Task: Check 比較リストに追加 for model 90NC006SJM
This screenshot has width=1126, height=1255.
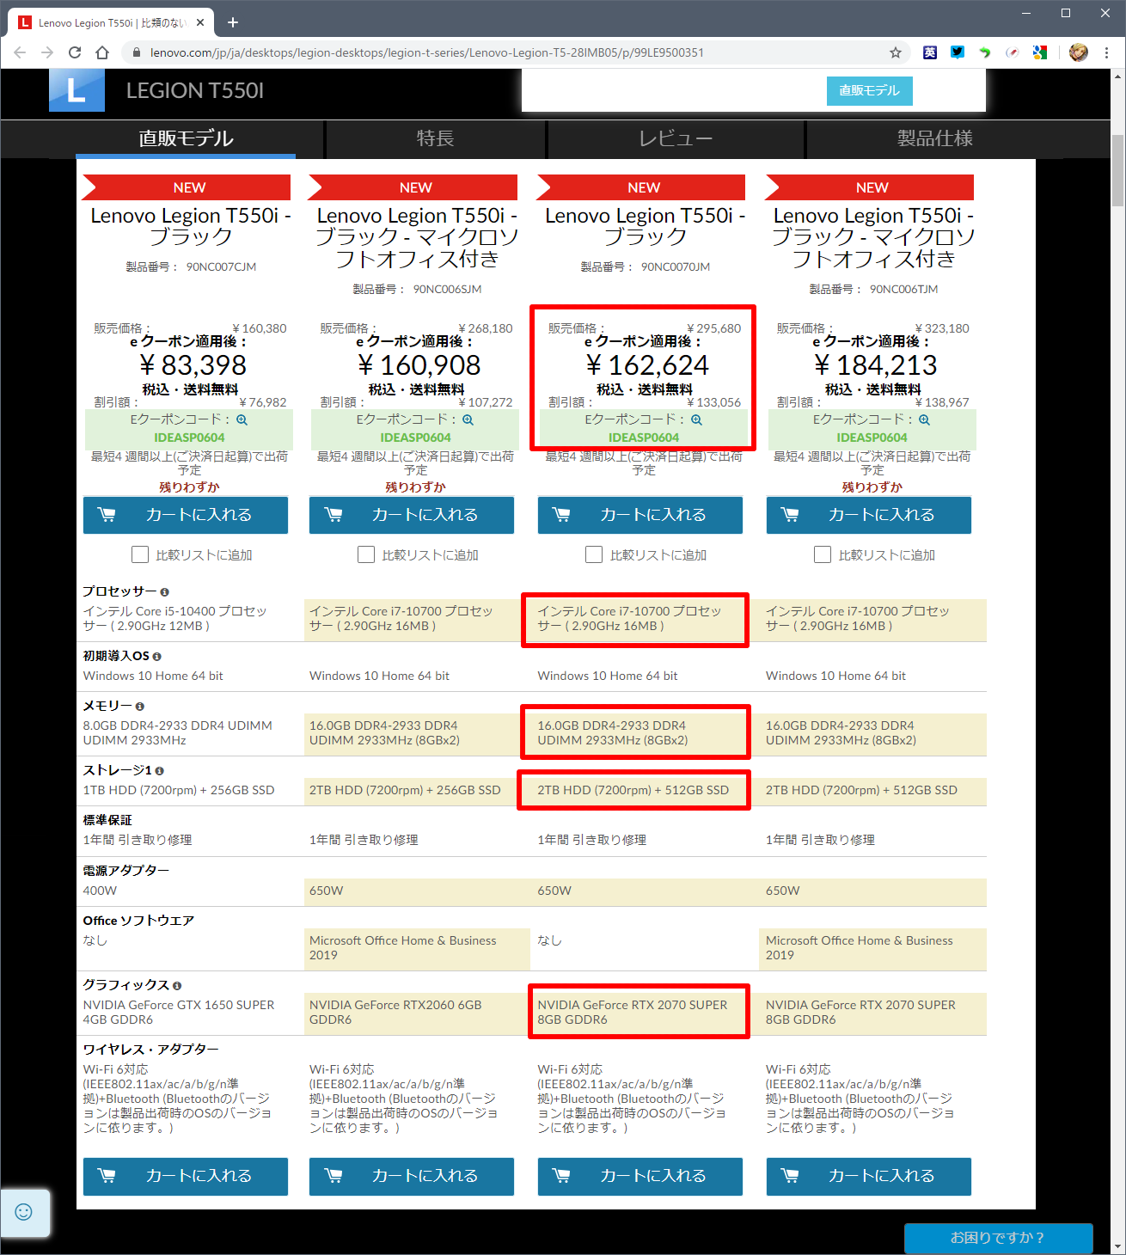Action: pos(366,554)
